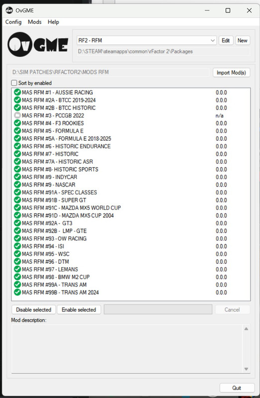Click the mods folder path field
The width and height of the screenshot is (260, 398).
coord(110,72)
